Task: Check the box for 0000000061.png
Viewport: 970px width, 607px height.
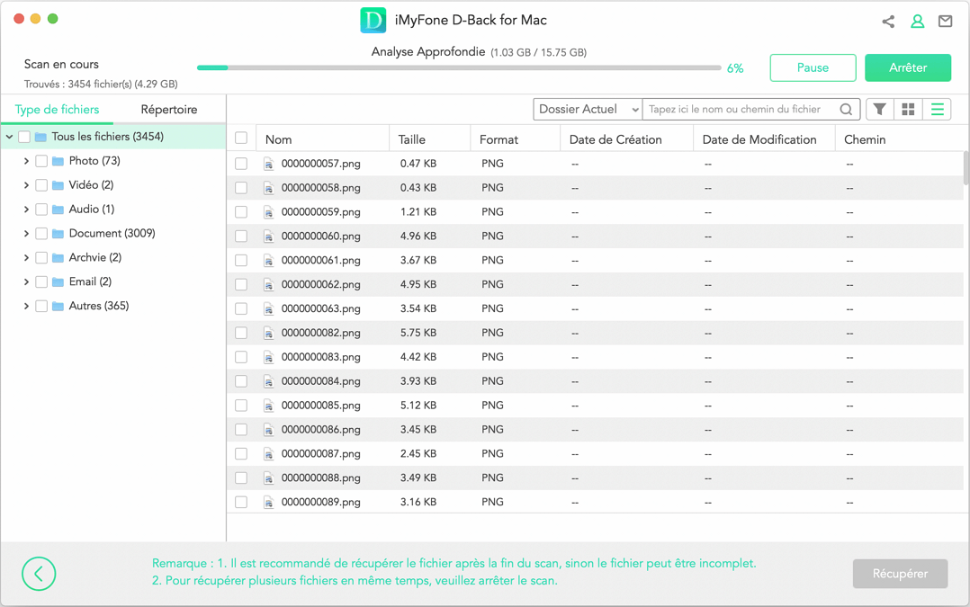Action: click(x=241, y=260)
